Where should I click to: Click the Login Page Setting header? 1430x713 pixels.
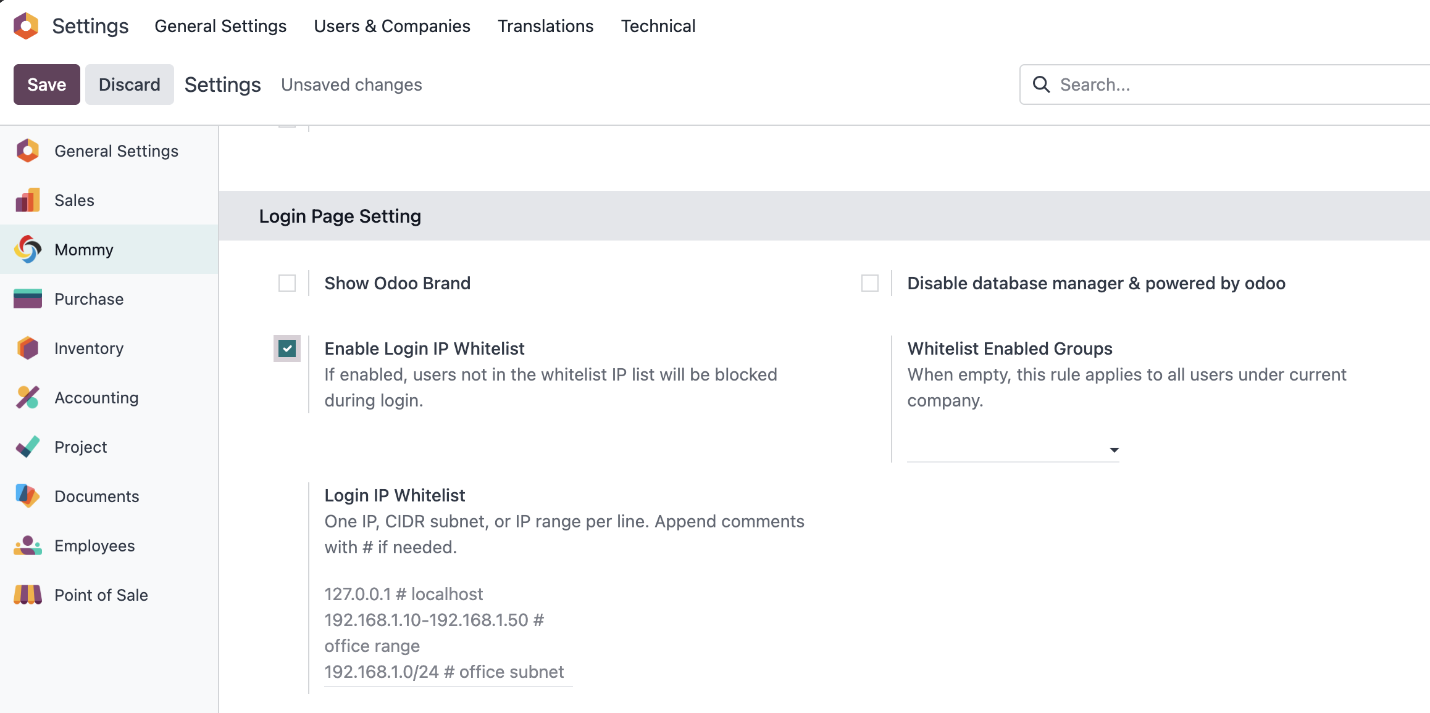point(340,216)
